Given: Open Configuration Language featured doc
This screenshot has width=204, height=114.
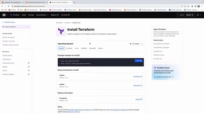Looking at the screenshot, I should coord(161,47).
